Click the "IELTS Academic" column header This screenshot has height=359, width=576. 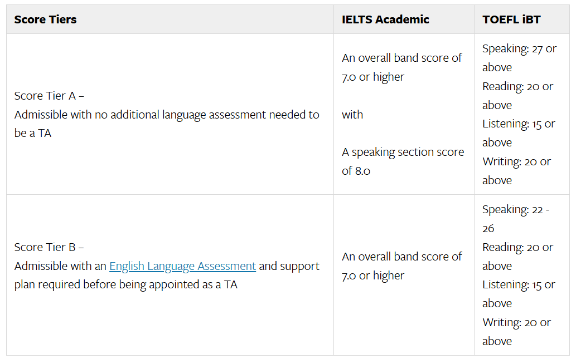(385, 19)
